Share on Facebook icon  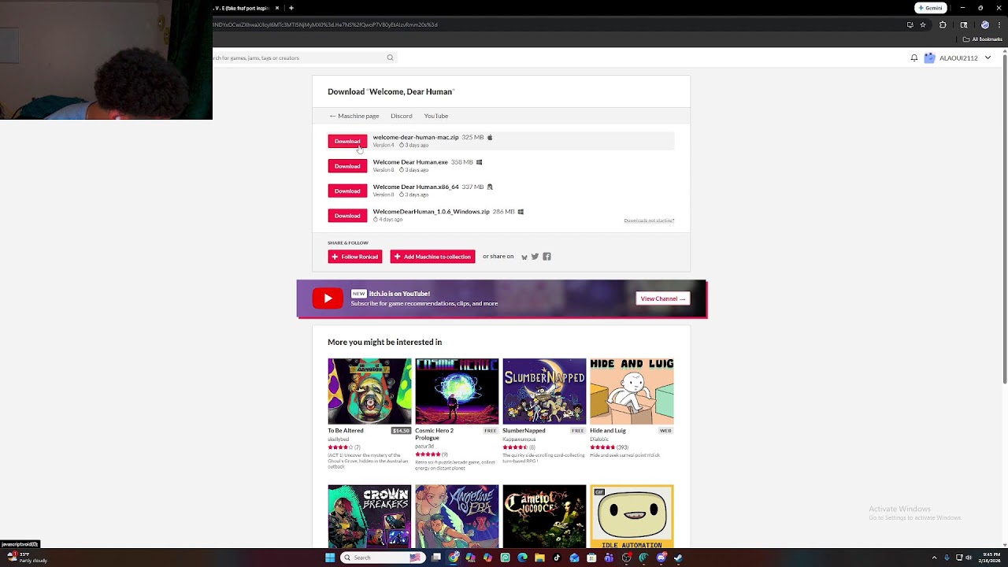[x=547, y=257]
